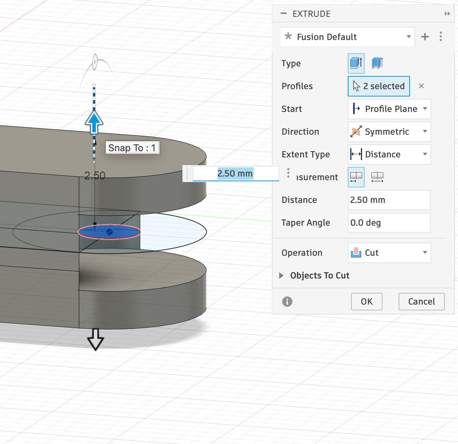Screen dimensions: 458x444
Task: Click the Profile Plane start icon
Action: pyautogui.click(x=356, y=109)
